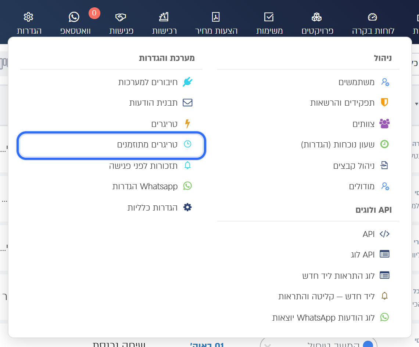
Task: Click the file icon beside ניהול קבצים
Action: click(x=384, y=165)
